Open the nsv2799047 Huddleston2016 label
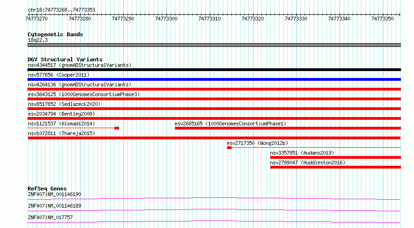This screenshot has width=414, height=228. pos(307,163)
